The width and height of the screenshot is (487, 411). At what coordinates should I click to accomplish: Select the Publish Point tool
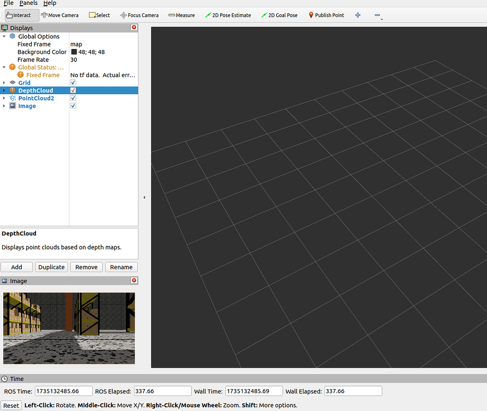coord(327,15)
